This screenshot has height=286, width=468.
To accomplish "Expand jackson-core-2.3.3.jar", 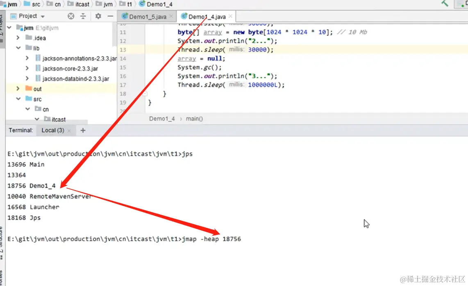I will (27, 68).
